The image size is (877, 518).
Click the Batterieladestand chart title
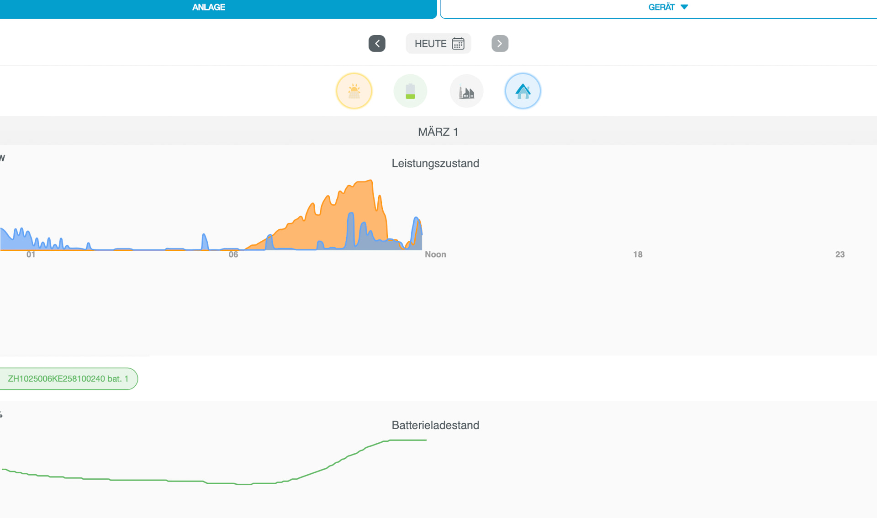click(435, 425)
